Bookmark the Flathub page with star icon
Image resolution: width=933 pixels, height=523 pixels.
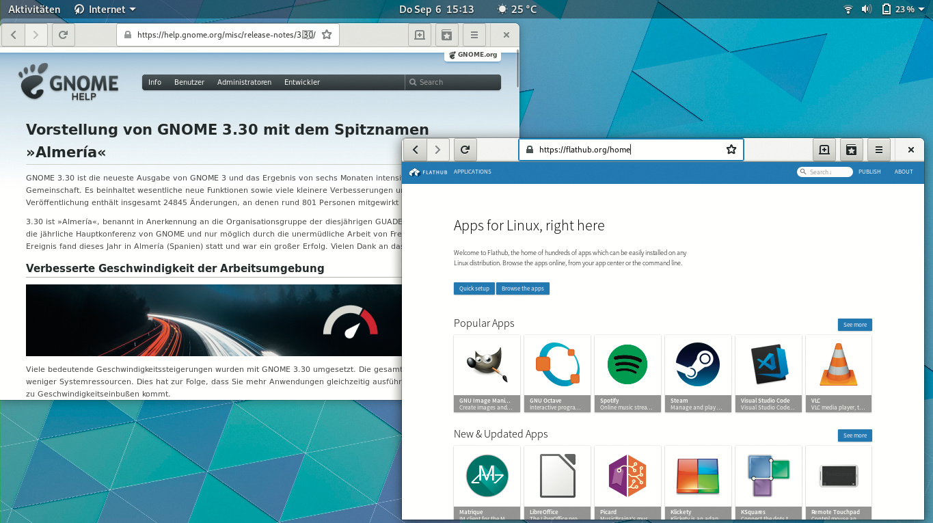pyautogui.click(x=731, y=150)
